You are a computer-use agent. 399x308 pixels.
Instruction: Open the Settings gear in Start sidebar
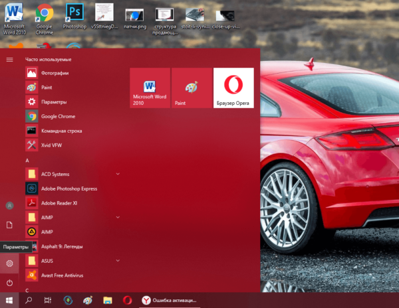click(x=9, y=264)
